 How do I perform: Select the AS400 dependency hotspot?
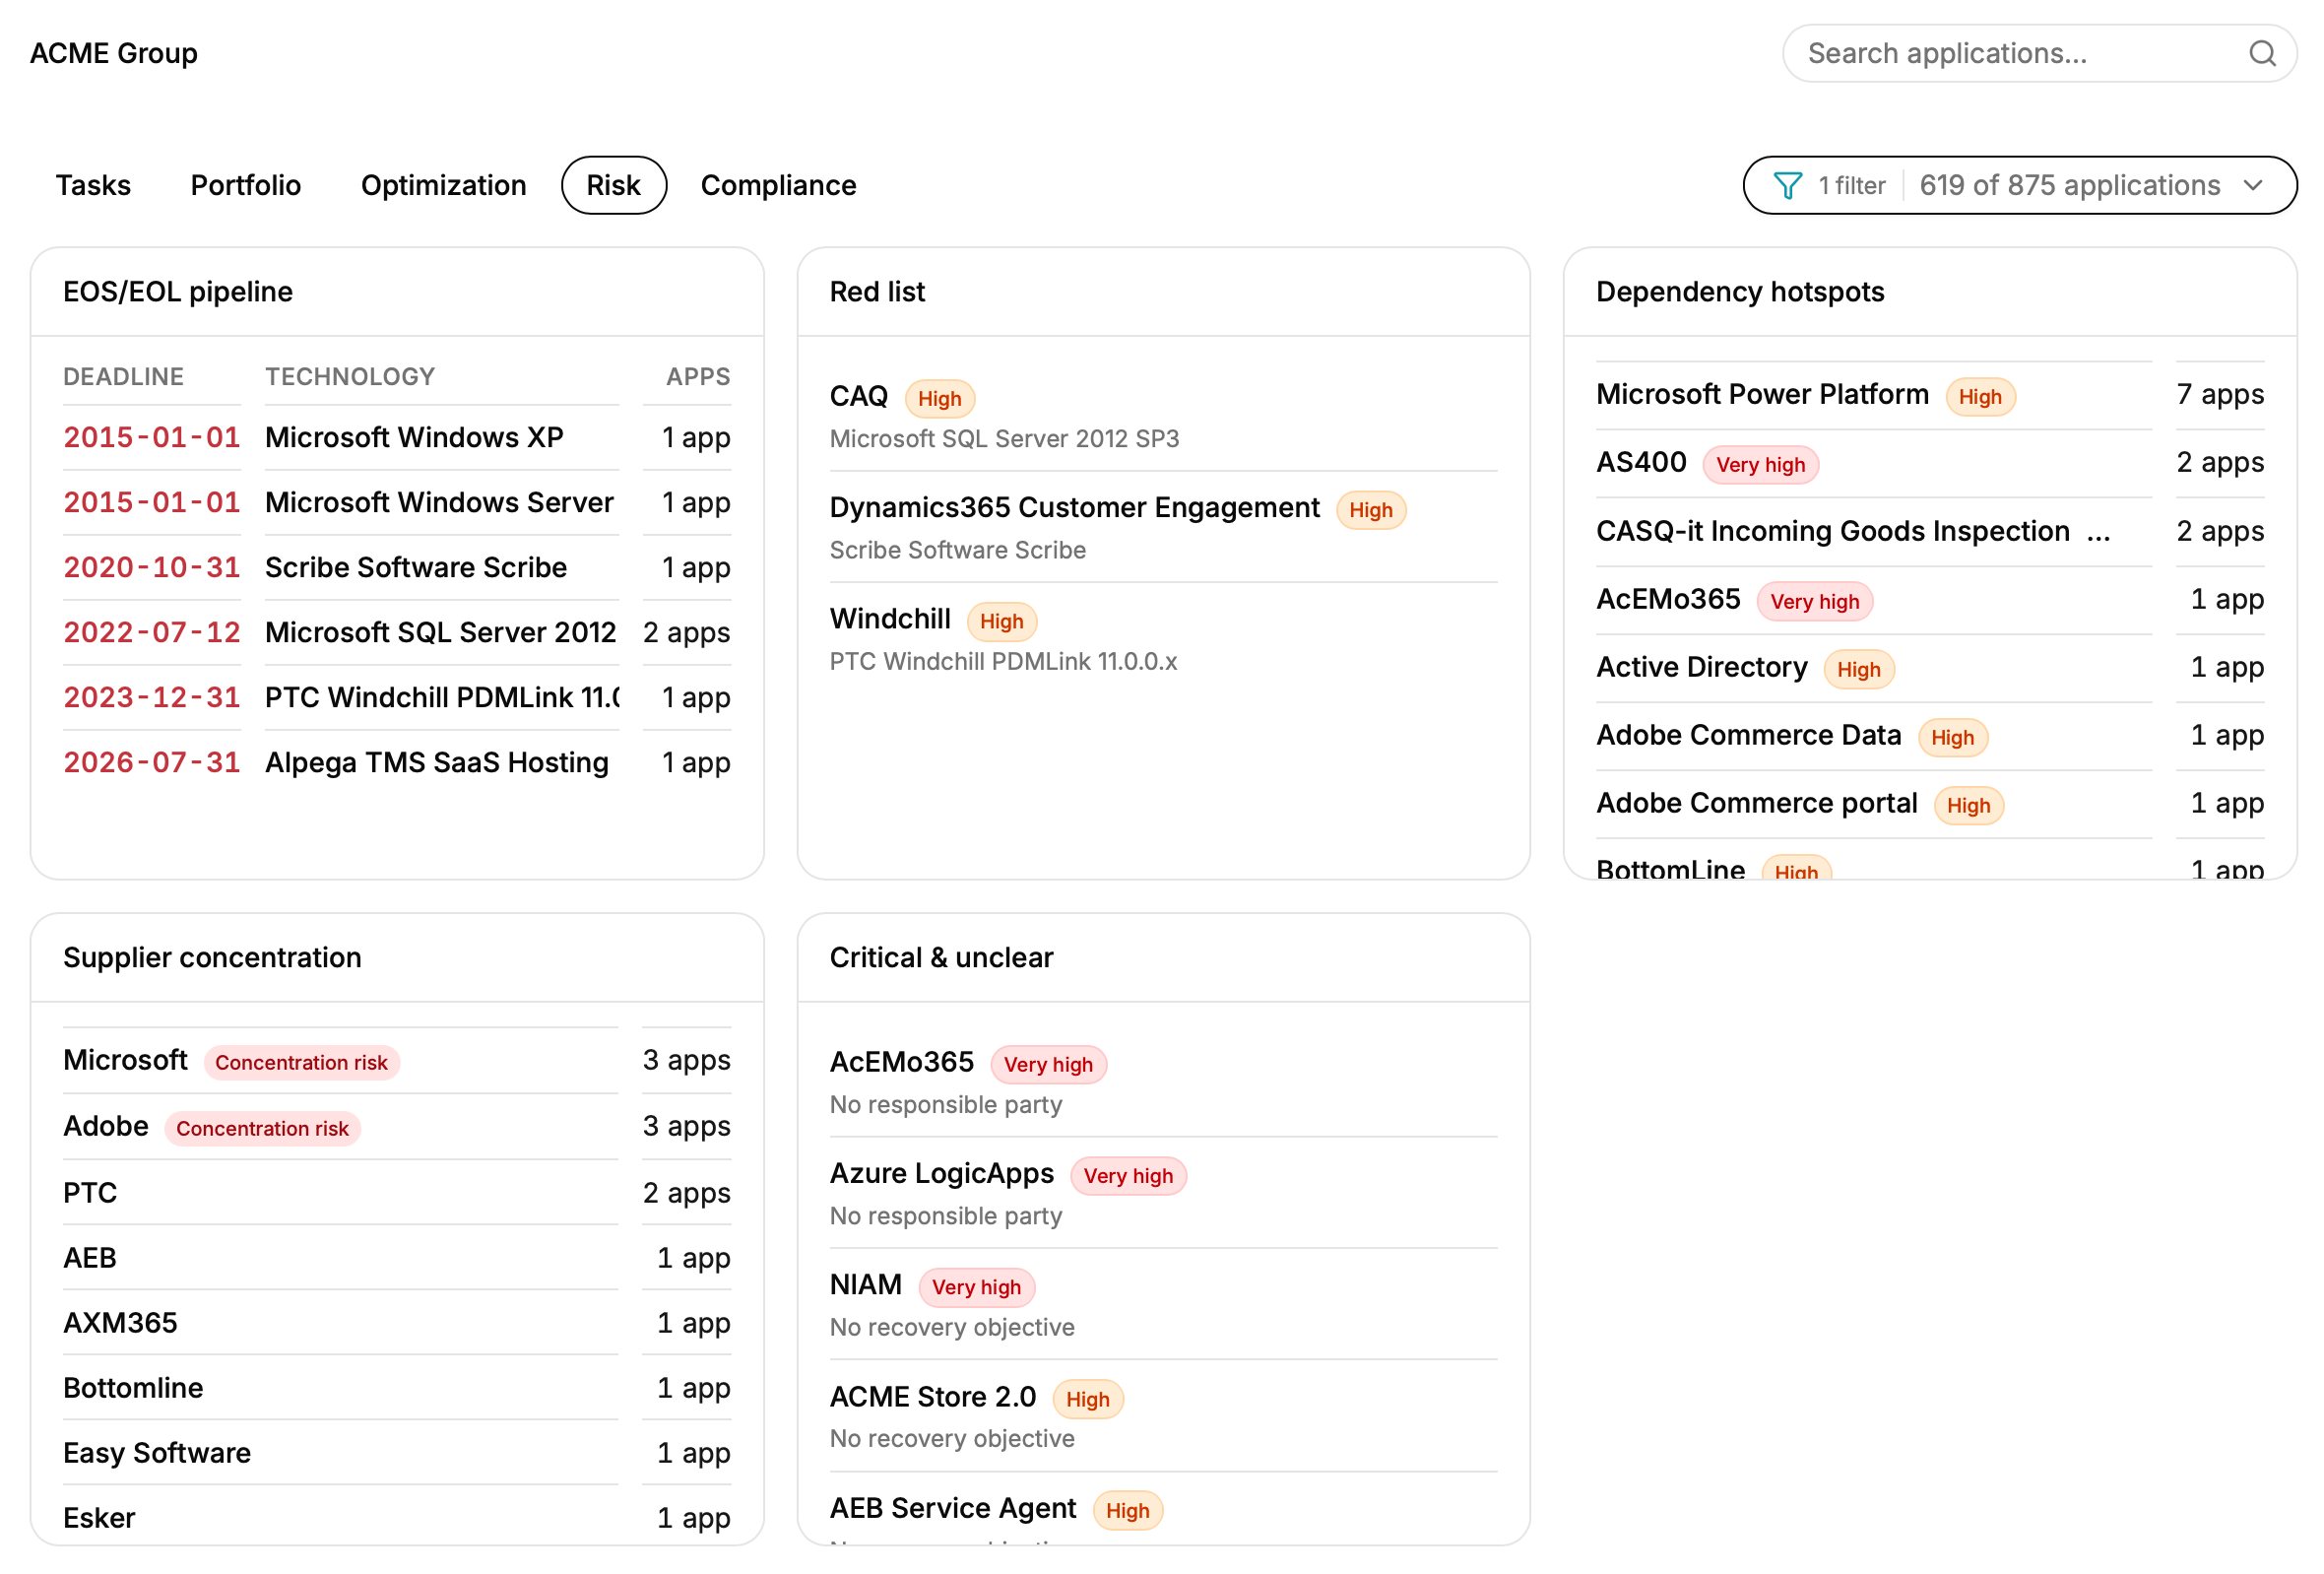pos(1930,463)
